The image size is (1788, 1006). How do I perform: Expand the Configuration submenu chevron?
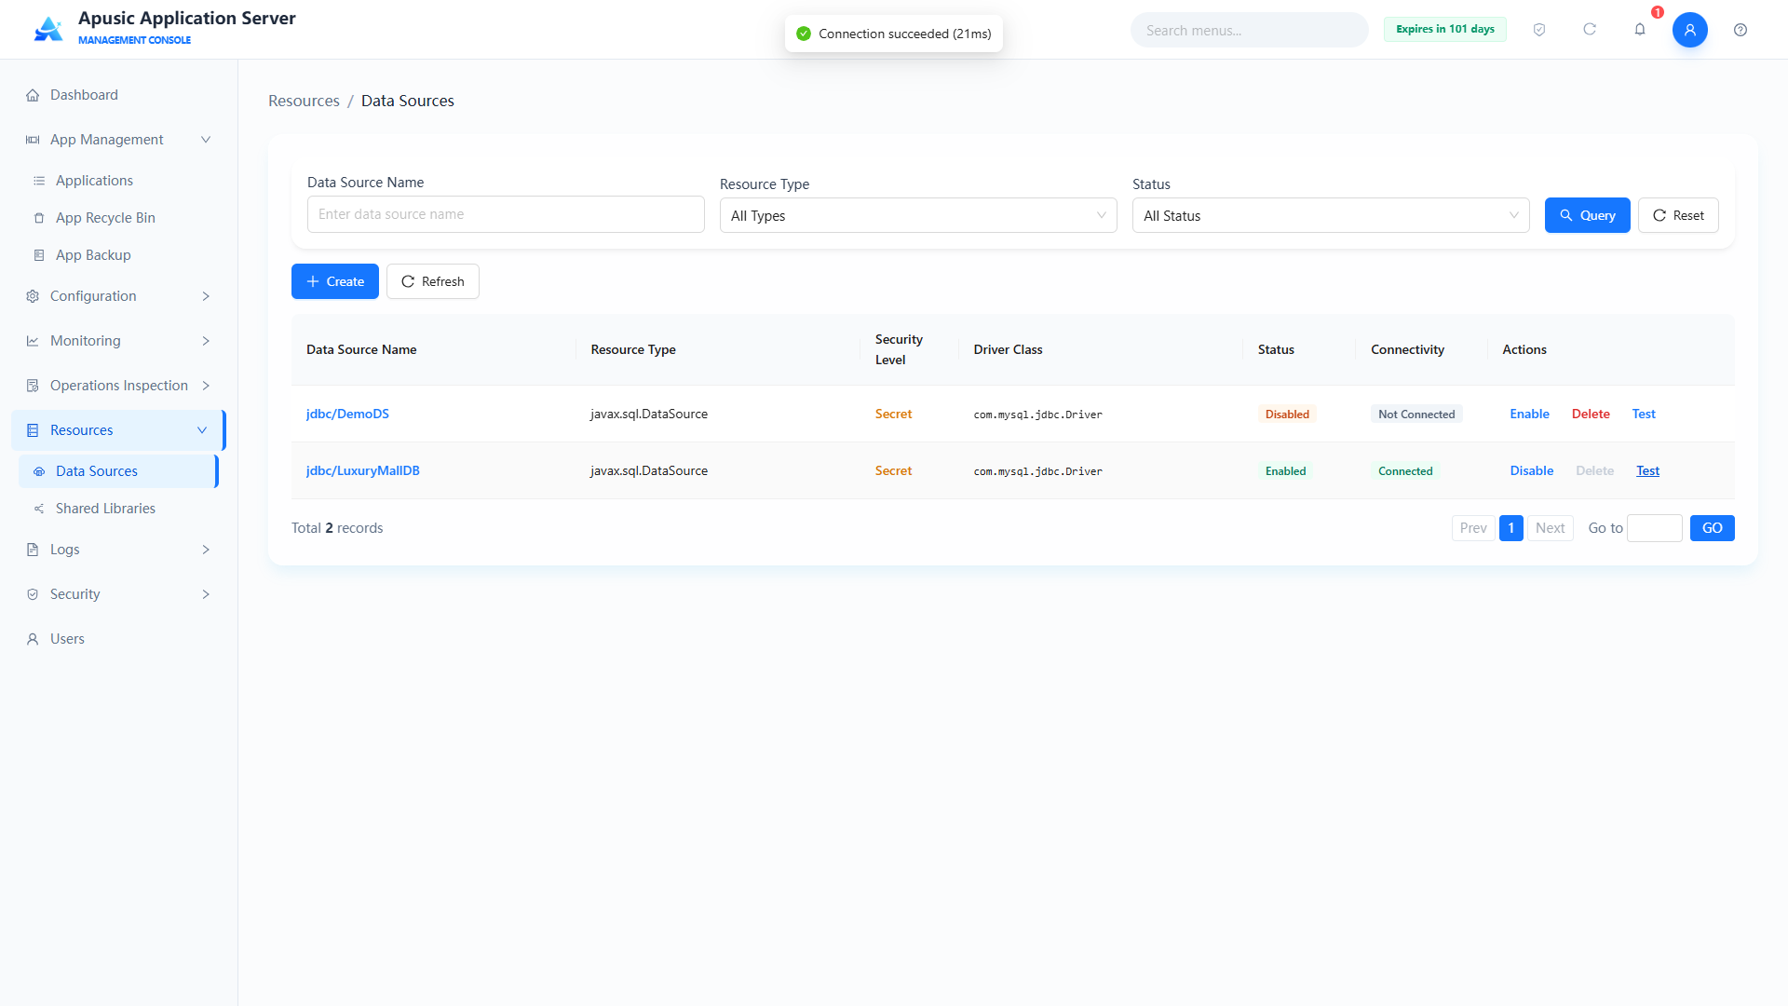point(206,296)
